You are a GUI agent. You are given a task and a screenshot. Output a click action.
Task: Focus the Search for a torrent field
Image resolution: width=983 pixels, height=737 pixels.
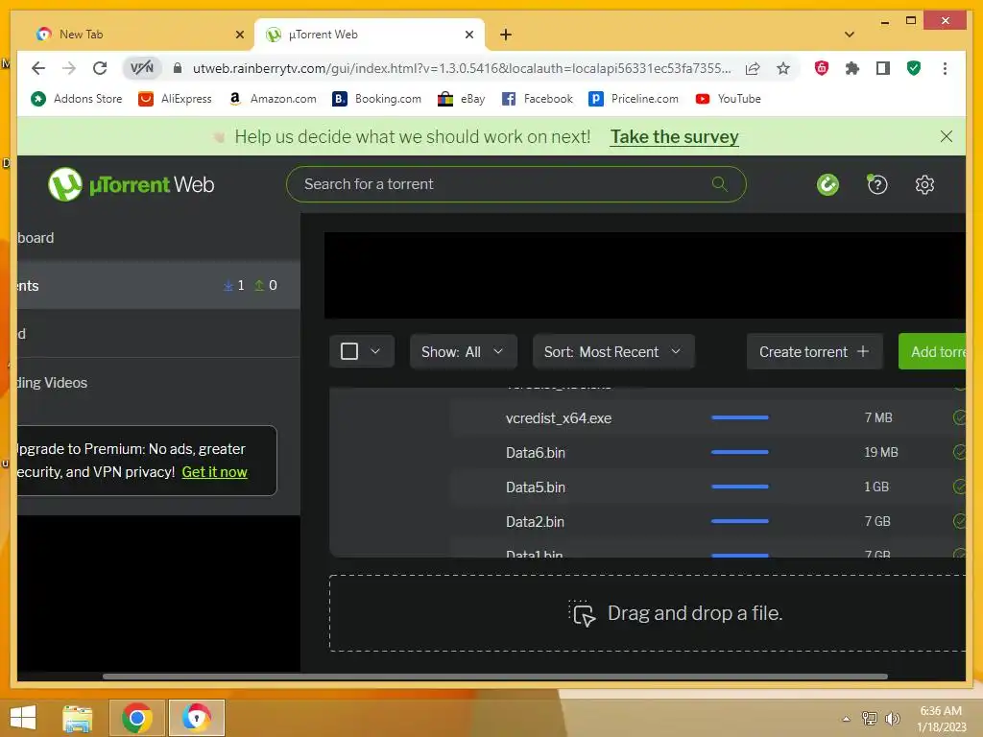(515, 184)
